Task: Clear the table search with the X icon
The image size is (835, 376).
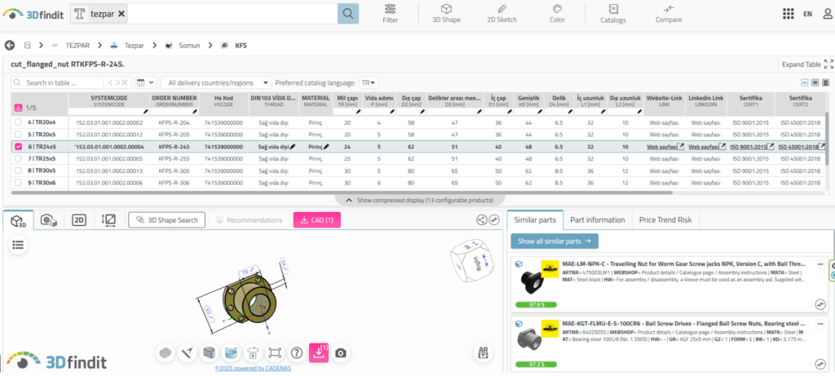Action: point(124,82)
